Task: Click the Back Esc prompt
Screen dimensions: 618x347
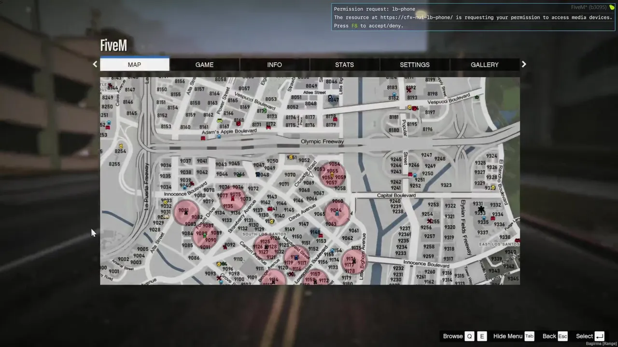Action: (555, 336)
